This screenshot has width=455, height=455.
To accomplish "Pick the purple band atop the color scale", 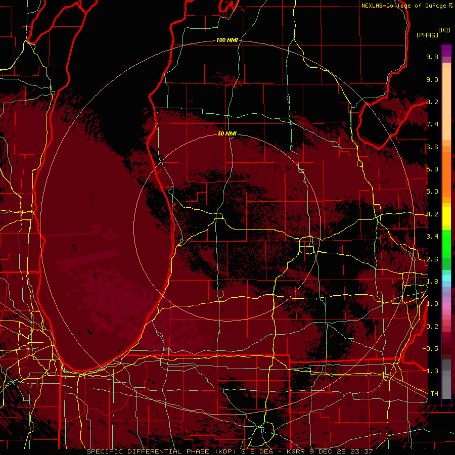I will (x=446, y=51).
